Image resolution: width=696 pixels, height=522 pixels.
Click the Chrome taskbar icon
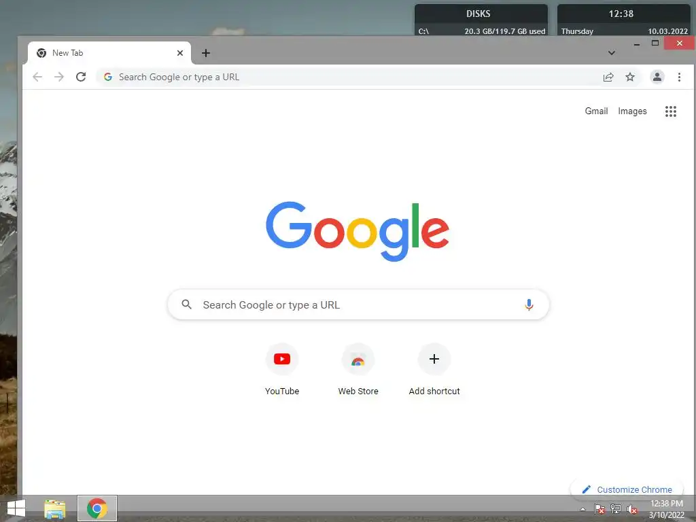pos(97,508)
